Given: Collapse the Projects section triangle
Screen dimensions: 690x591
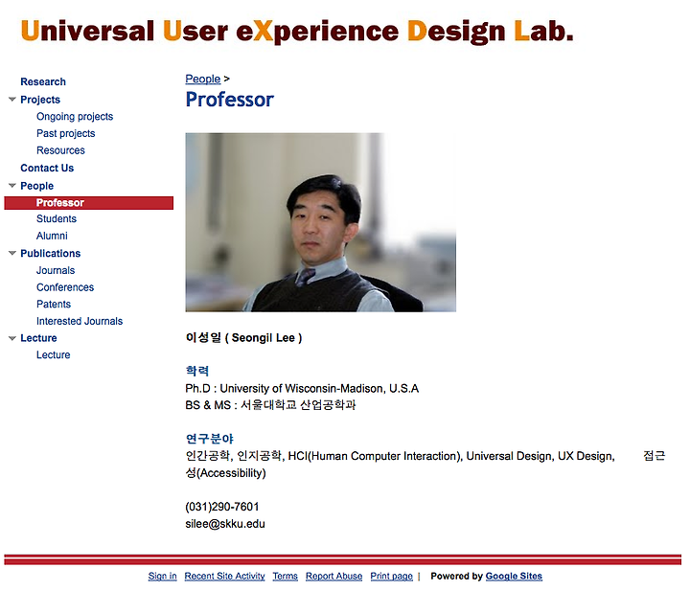Looking at the screenshot, I should [x=12, y=100].
